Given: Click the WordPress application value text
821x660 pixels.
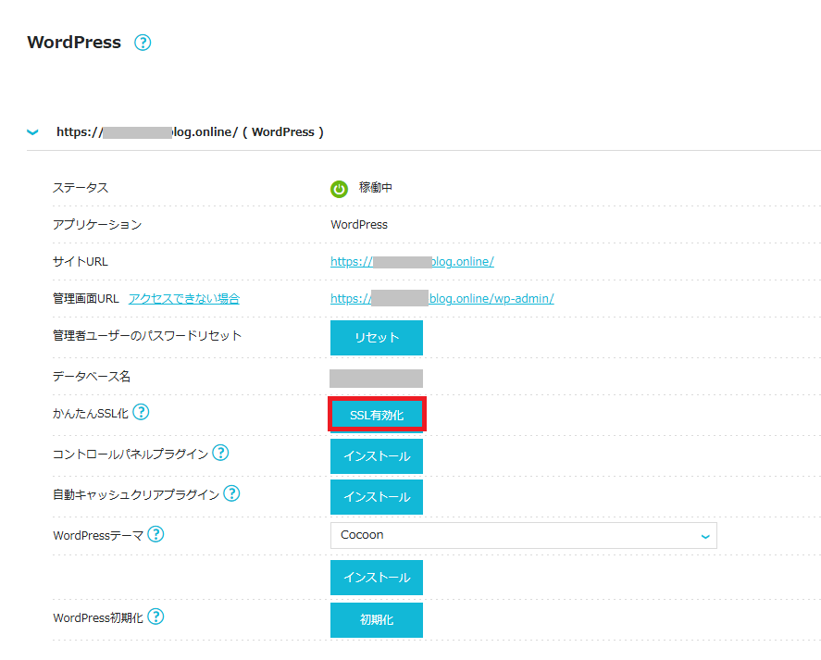Looking at the screenshot, I should 359,225.
